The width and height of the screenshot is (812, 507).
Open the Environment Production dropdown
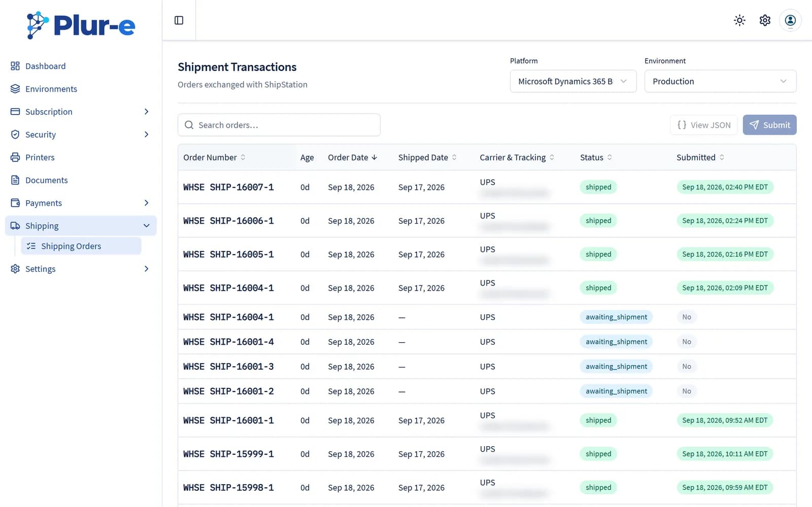[720, 81]
